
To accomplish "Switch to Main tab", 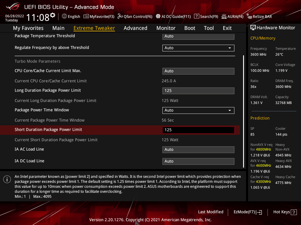I will coord(58,28).
